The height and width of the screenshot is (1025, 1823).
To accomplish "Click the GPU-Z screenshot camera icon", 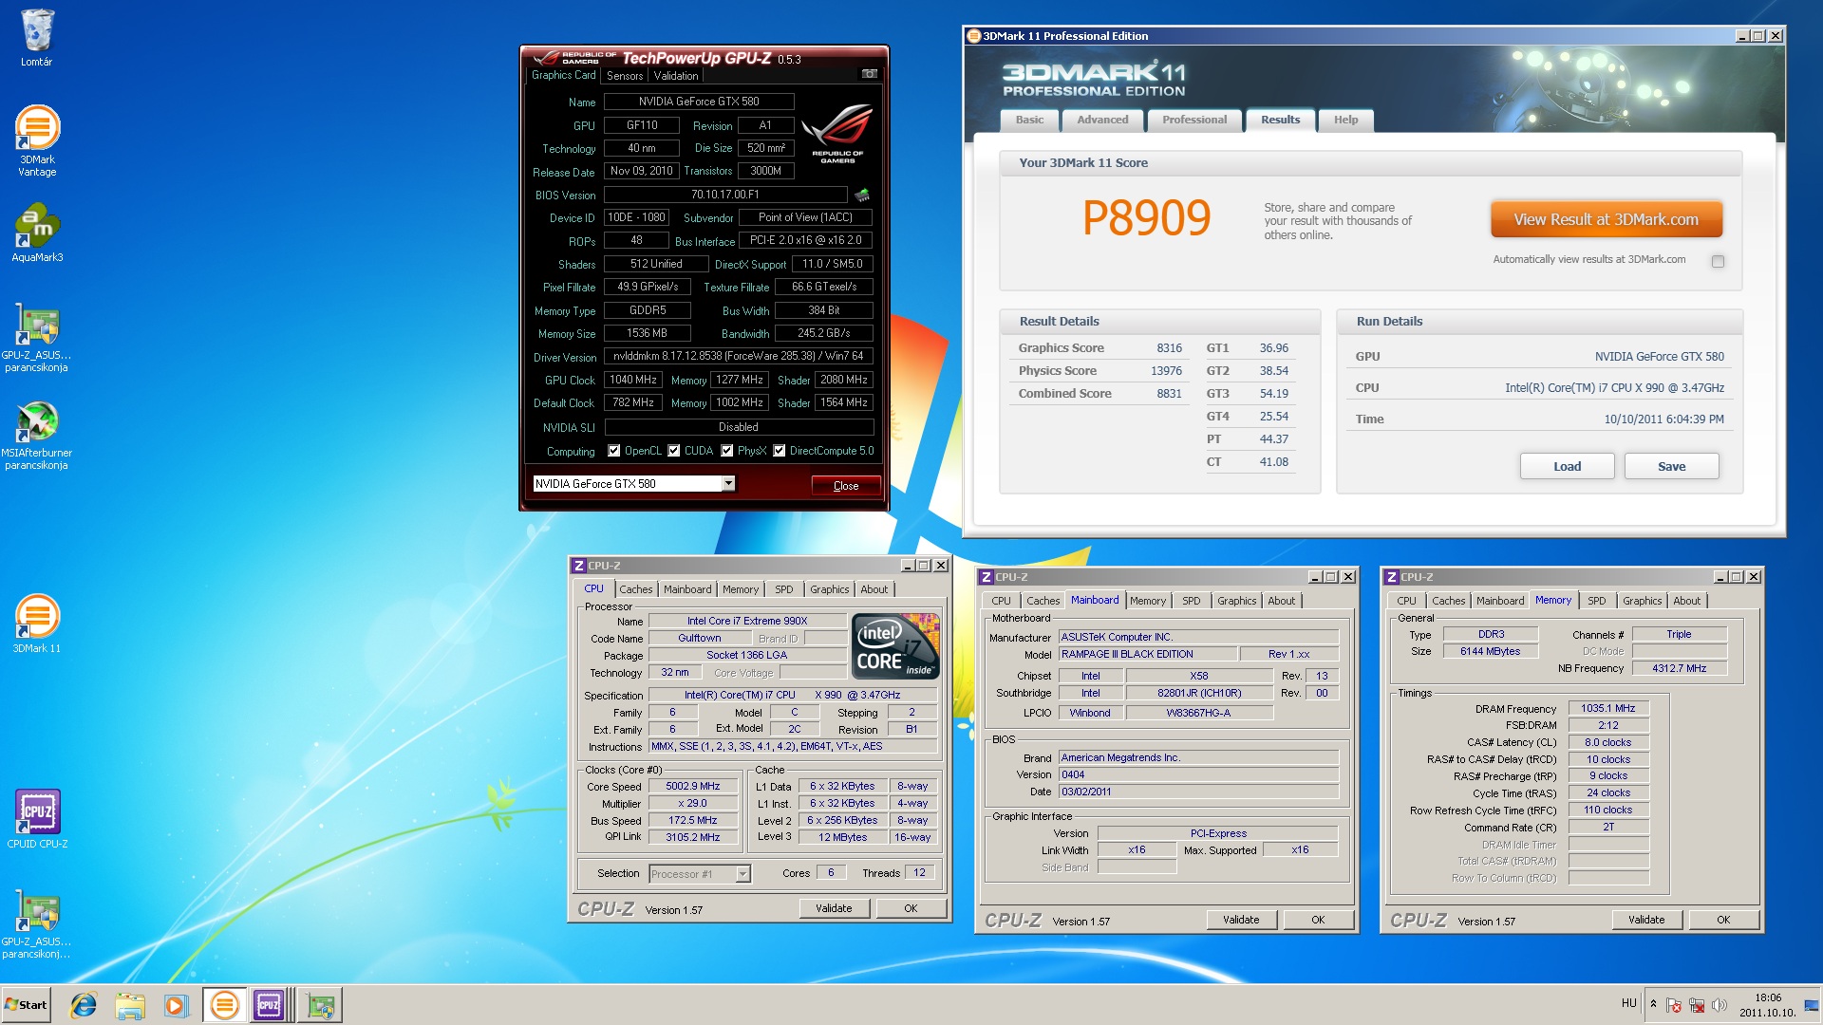I will click(869, 74).
